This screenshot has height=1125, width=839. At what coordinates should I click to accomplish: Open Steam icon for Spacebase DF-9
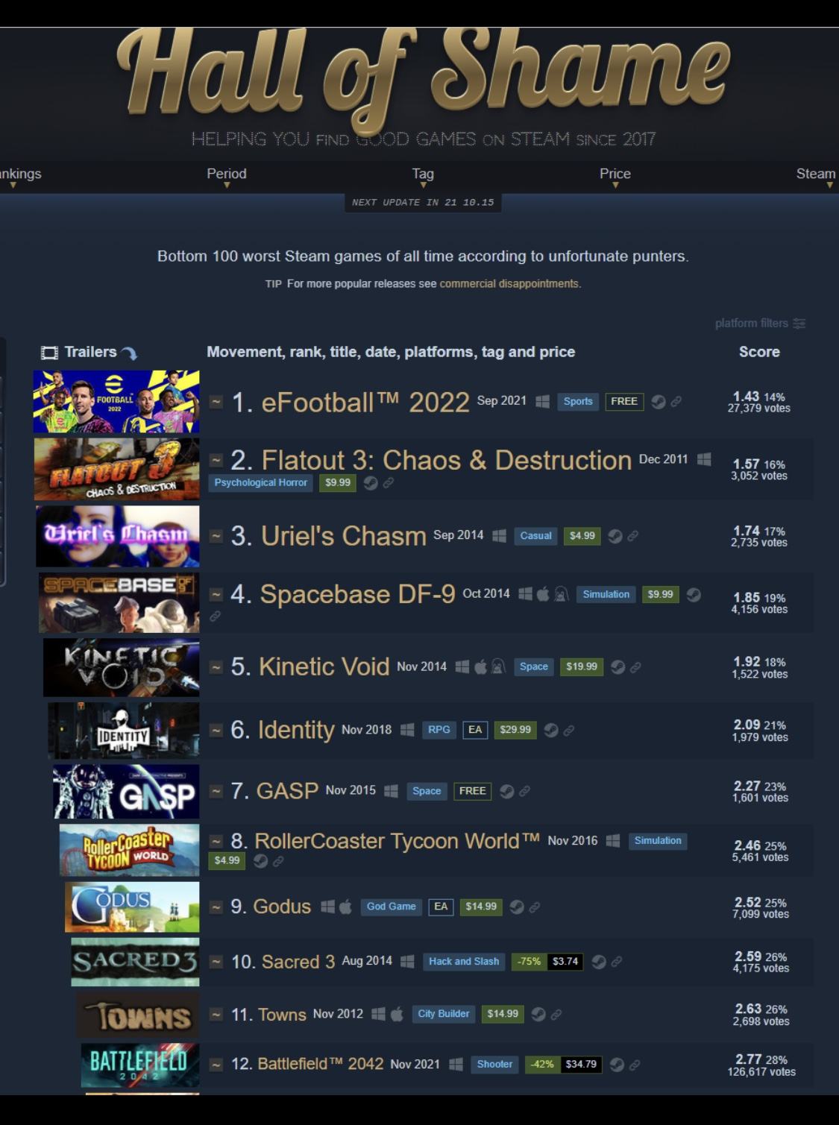(x=694, y=594)
